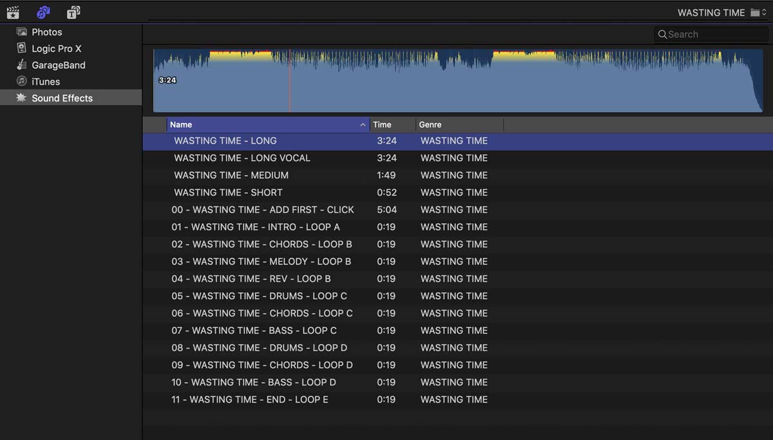
Task: Click the 1:49 time value
Action: point(386,175)
